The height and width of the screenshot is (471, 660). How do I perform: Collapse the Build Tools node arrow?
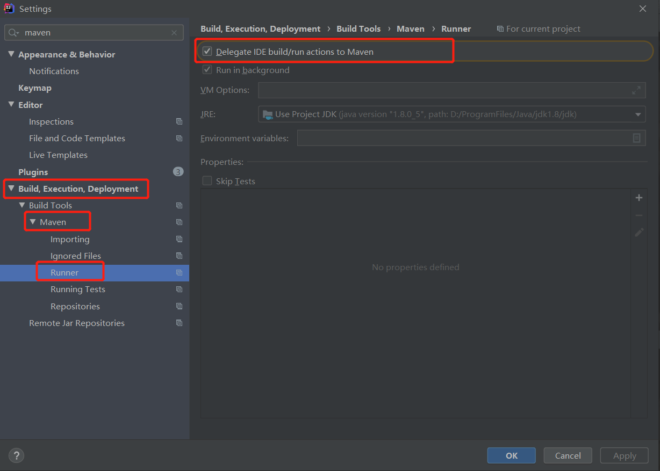(x=22, y=205)
